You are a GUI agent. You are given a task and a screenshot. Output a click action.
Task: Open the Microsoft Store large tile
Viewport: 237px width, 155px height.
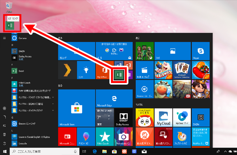[x=77, y=108]
